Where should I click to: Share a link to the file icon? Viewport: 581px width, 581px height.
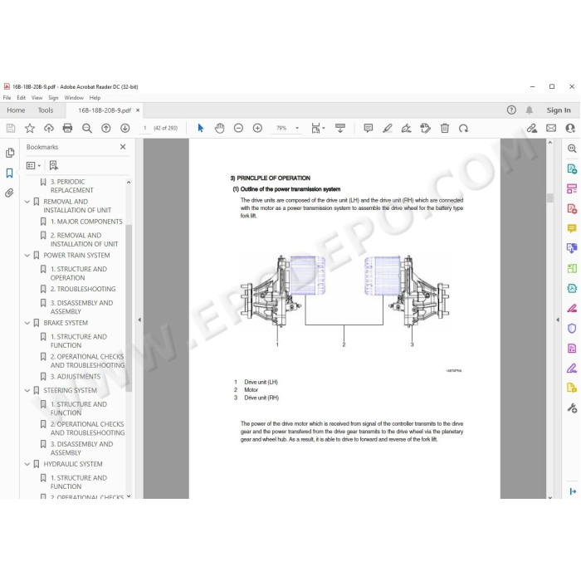click(x=532, y=128)
